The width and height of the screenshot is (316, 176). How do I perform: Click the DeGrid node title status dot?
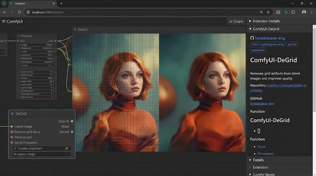[12, 114]
